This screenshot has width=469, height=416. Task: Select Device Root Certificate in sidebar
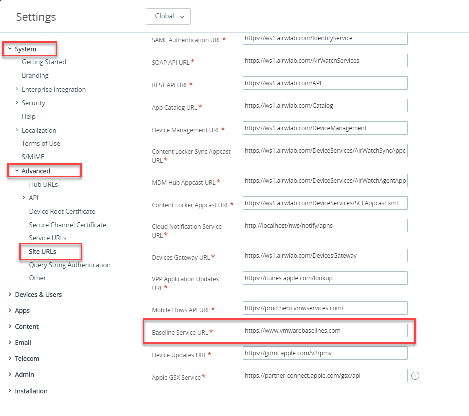click(x=62, y=211)
